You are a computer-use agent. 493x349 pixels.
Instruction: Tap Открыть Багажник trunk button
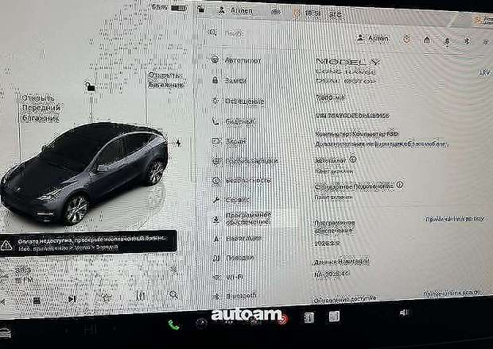click(x=166, y=80)
